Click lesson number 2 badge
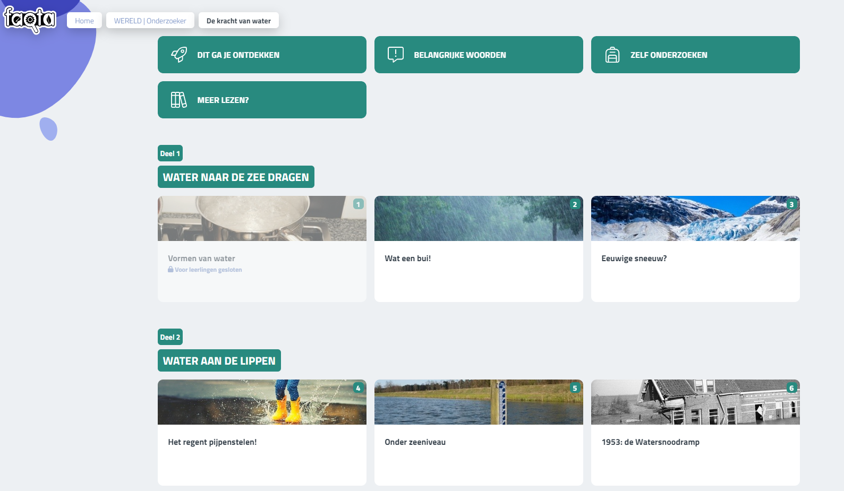Image resolution: width=844 pixels, height=491 pixels. point(575,204)
